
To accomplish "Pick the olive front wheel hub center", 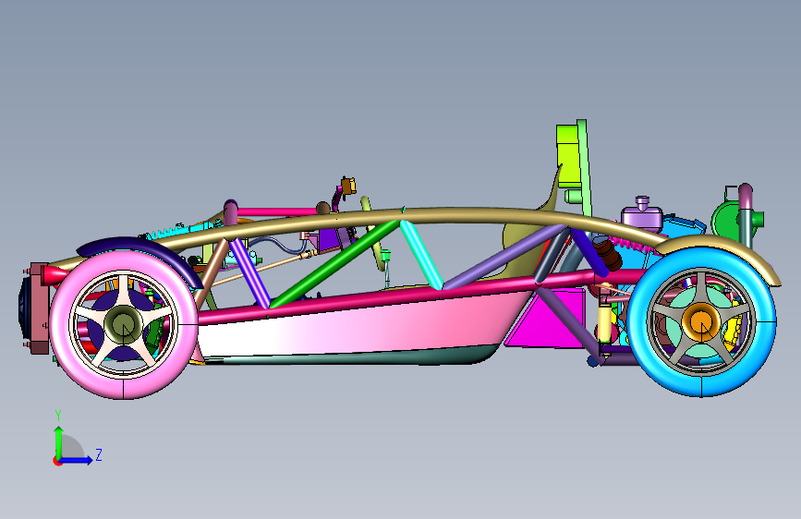I will point(122,325).
